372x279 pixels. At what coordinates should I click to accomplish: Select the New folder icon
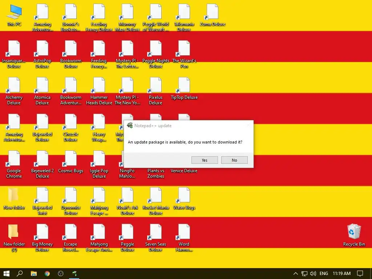coord(14,199)
